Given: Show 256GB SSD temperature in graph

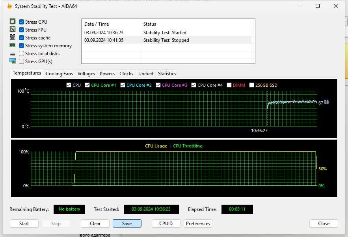Looking at the screenshot, I should [251, 85].
